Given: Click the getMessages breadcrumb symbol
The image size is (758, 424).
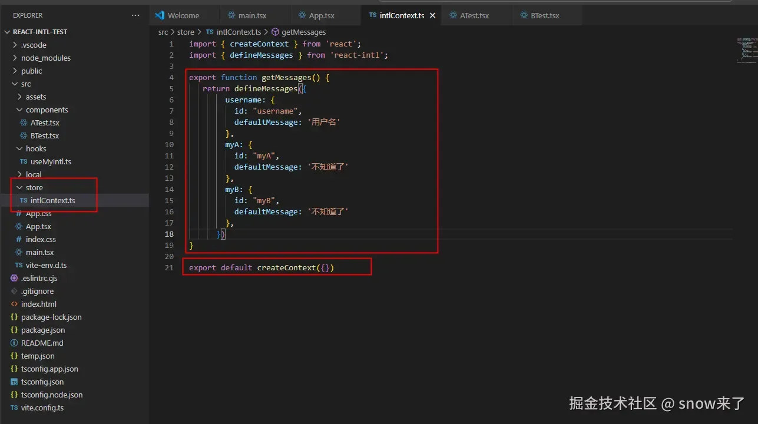Looking at the screenshot, I should 303,32.
